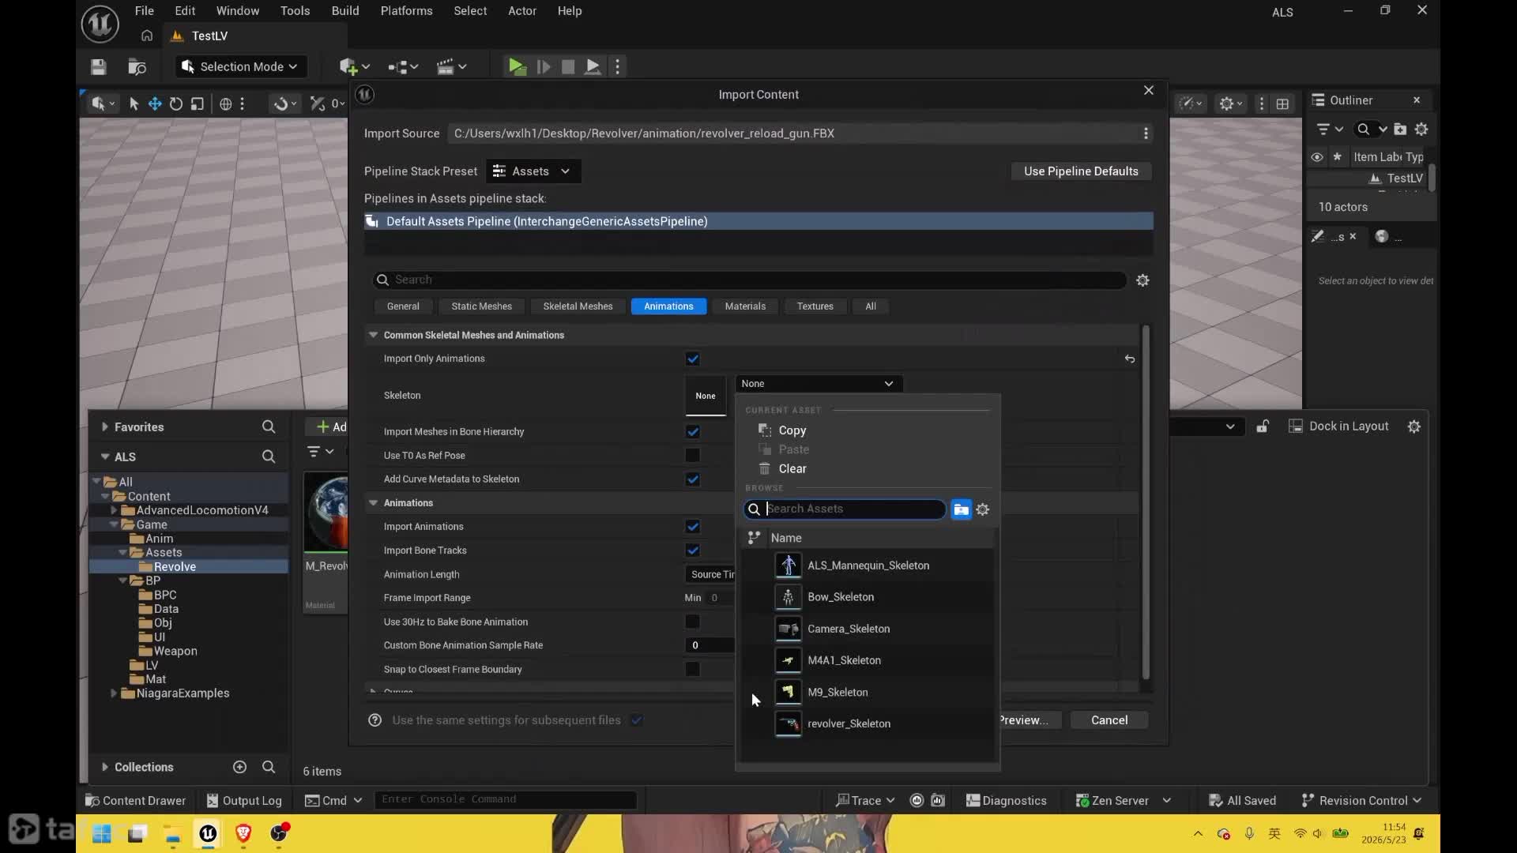Screen dimensions: 1517x853
Task: Open the Output Log
Action: click(x=244, y=801)
